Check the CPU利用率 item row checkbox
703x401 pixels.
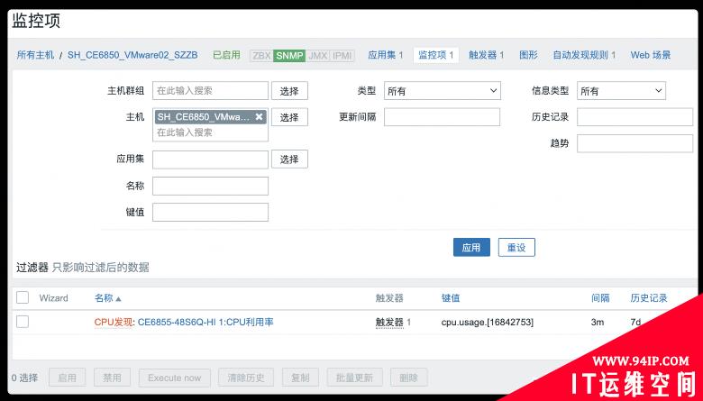(x=23, y=322)
